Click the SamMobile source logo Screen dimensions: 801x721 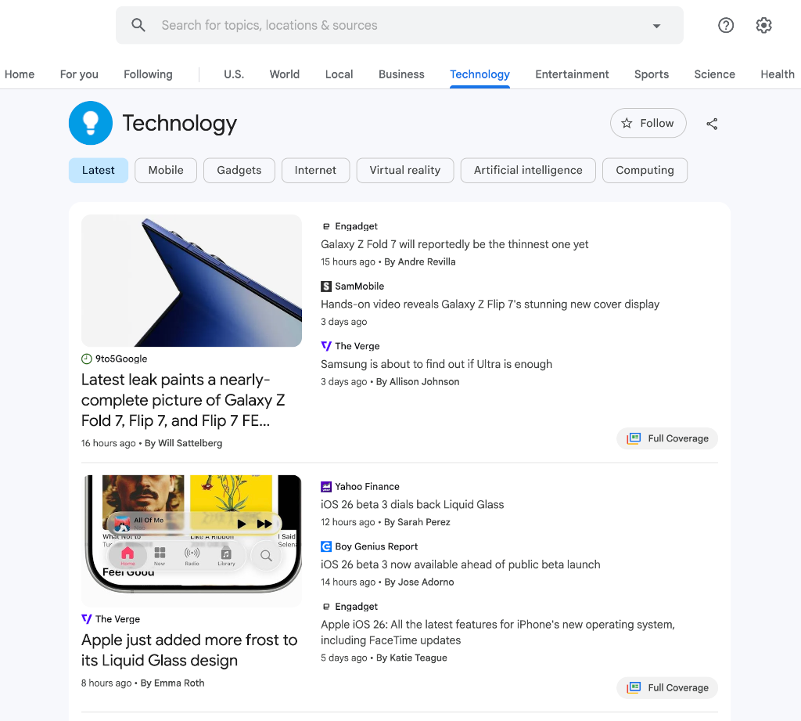click(325, 286)
